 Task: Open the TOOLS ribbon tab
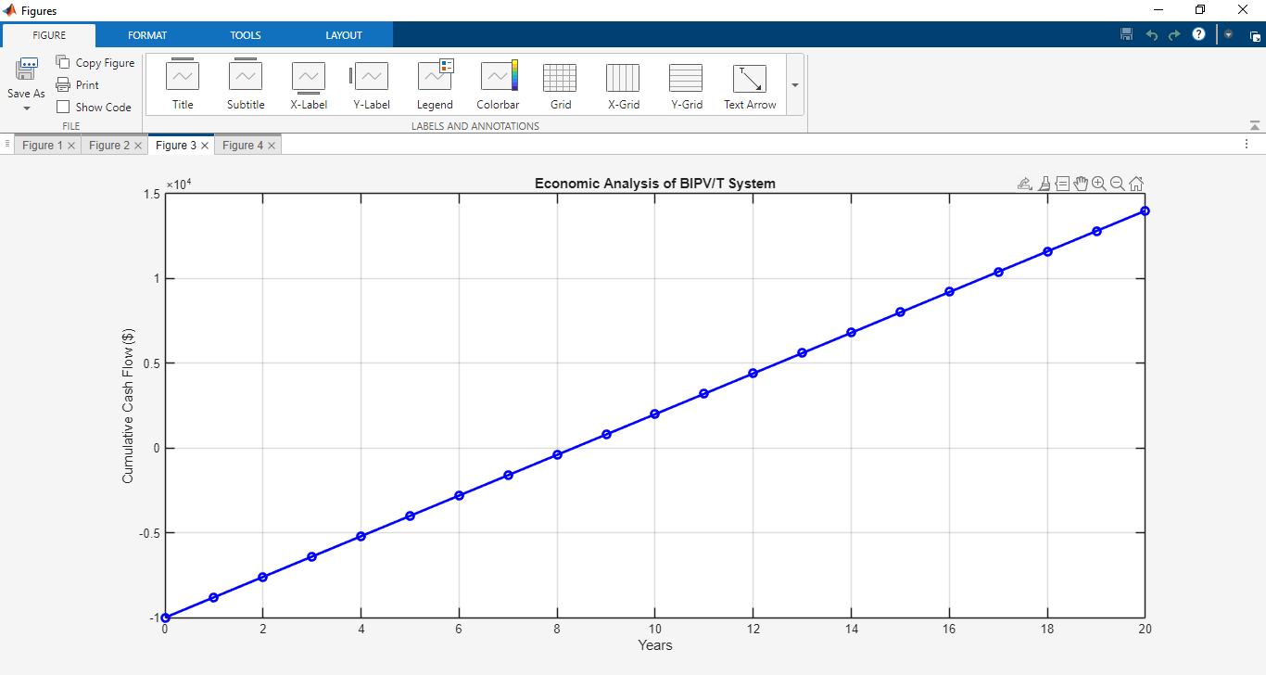tap(246, 35)
